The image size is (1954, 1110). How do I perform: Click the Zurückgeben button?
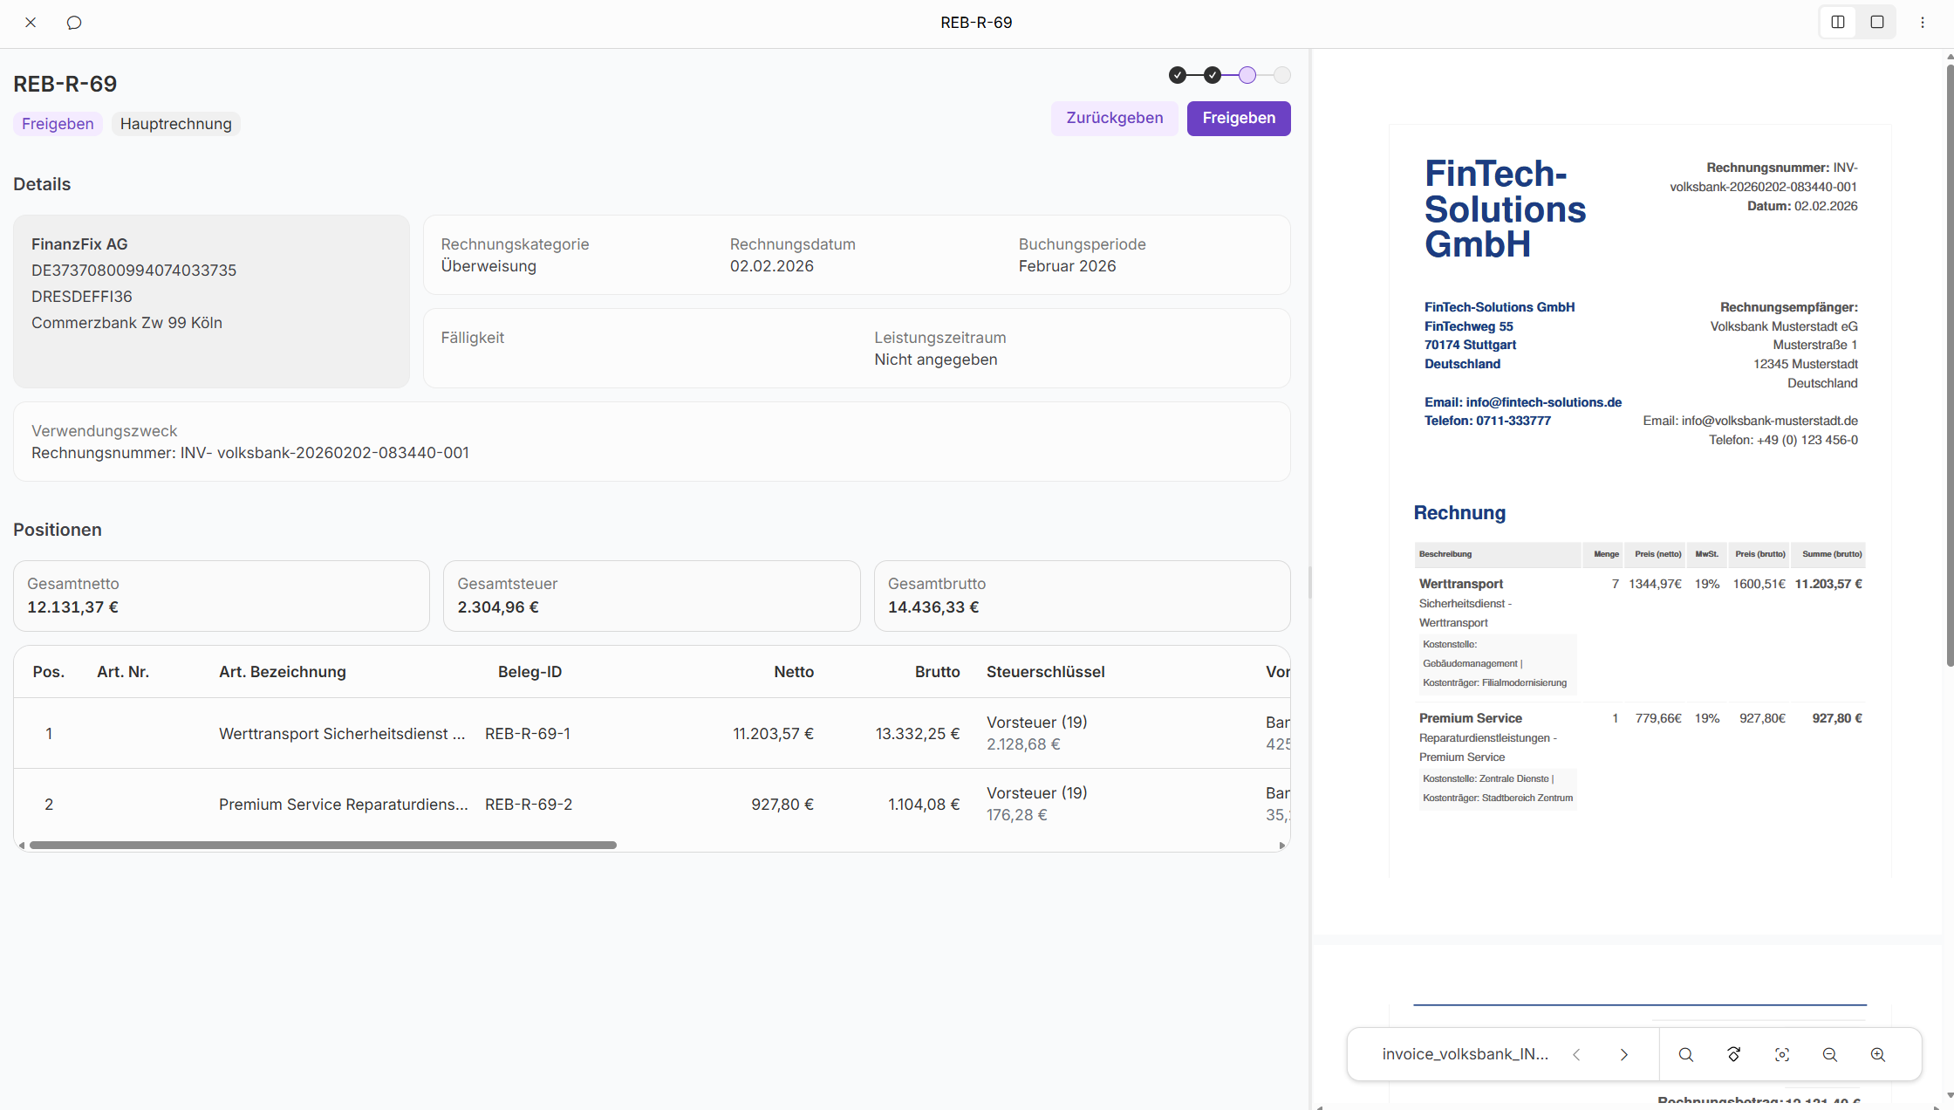pyautogui.click(x=1114, y=118)
